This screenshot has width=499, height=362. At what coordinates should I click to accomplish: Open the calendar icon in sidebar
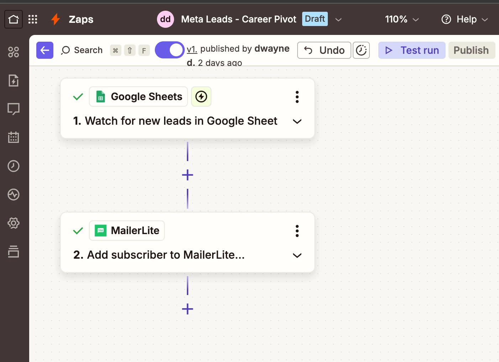[x=14, y=137]
